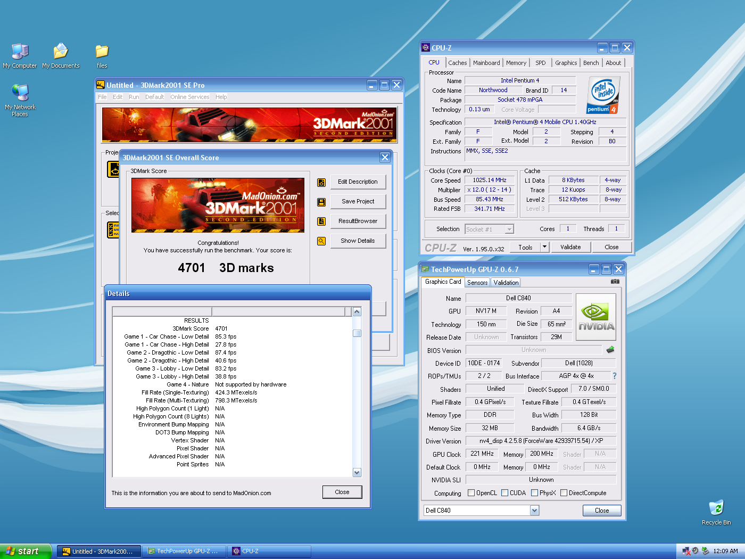Image resolution: width=745 pixels, height=559 pixels.
Task: Click the NVIDIA logo in GPU-Z
Action: click(x=596, y=317)
